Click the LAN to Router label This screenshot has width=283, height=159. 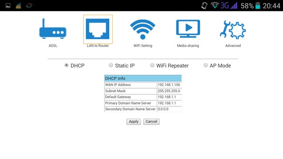(98, 46)
